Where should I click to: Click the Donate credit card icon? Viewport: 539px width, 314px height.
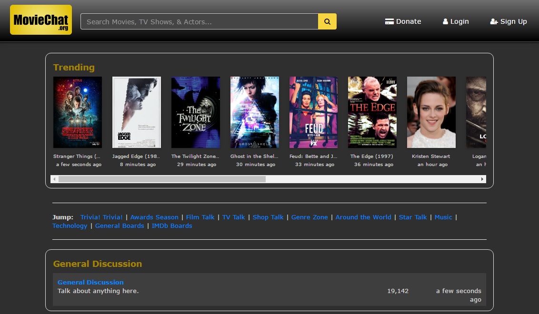click(389, 21)
